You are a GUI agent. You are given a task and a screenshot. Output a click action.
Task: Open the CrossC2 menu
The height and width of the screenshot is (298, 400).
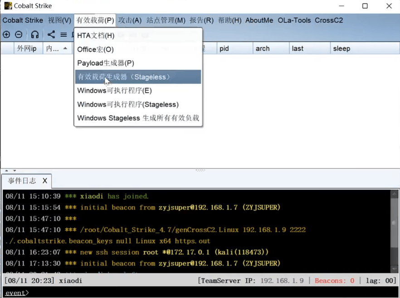pos(328,20)
